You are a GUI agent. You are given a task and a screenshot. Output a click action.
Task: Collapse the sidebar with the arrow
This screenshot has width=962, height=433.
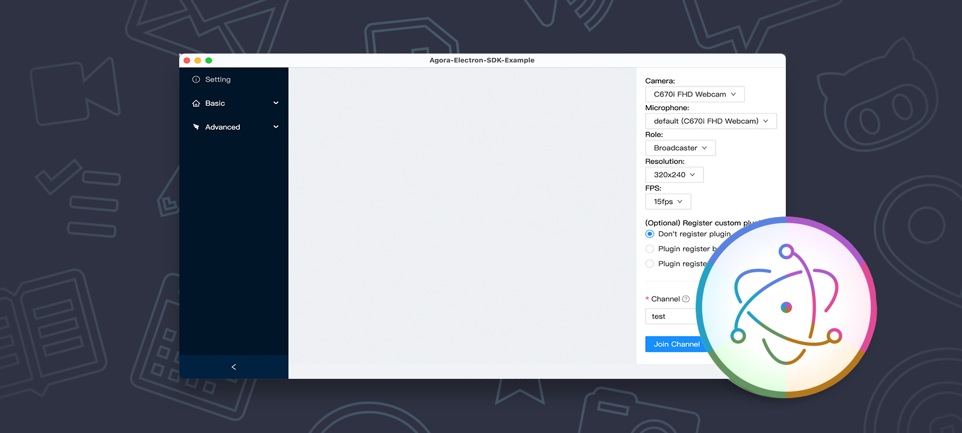(x=234, y=367)
